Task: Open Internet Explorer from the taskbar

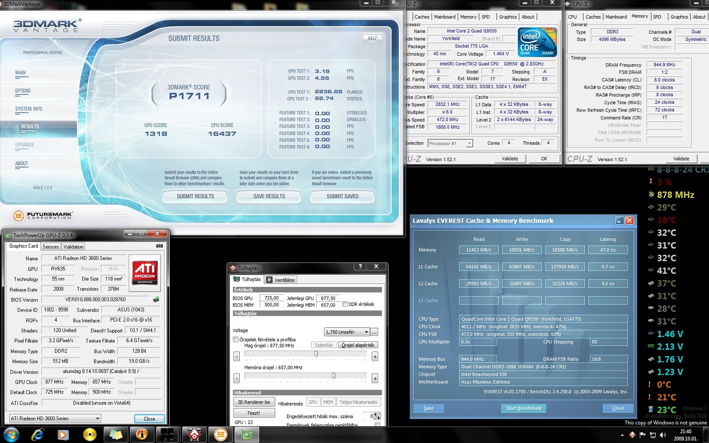Action: [37, 435]
